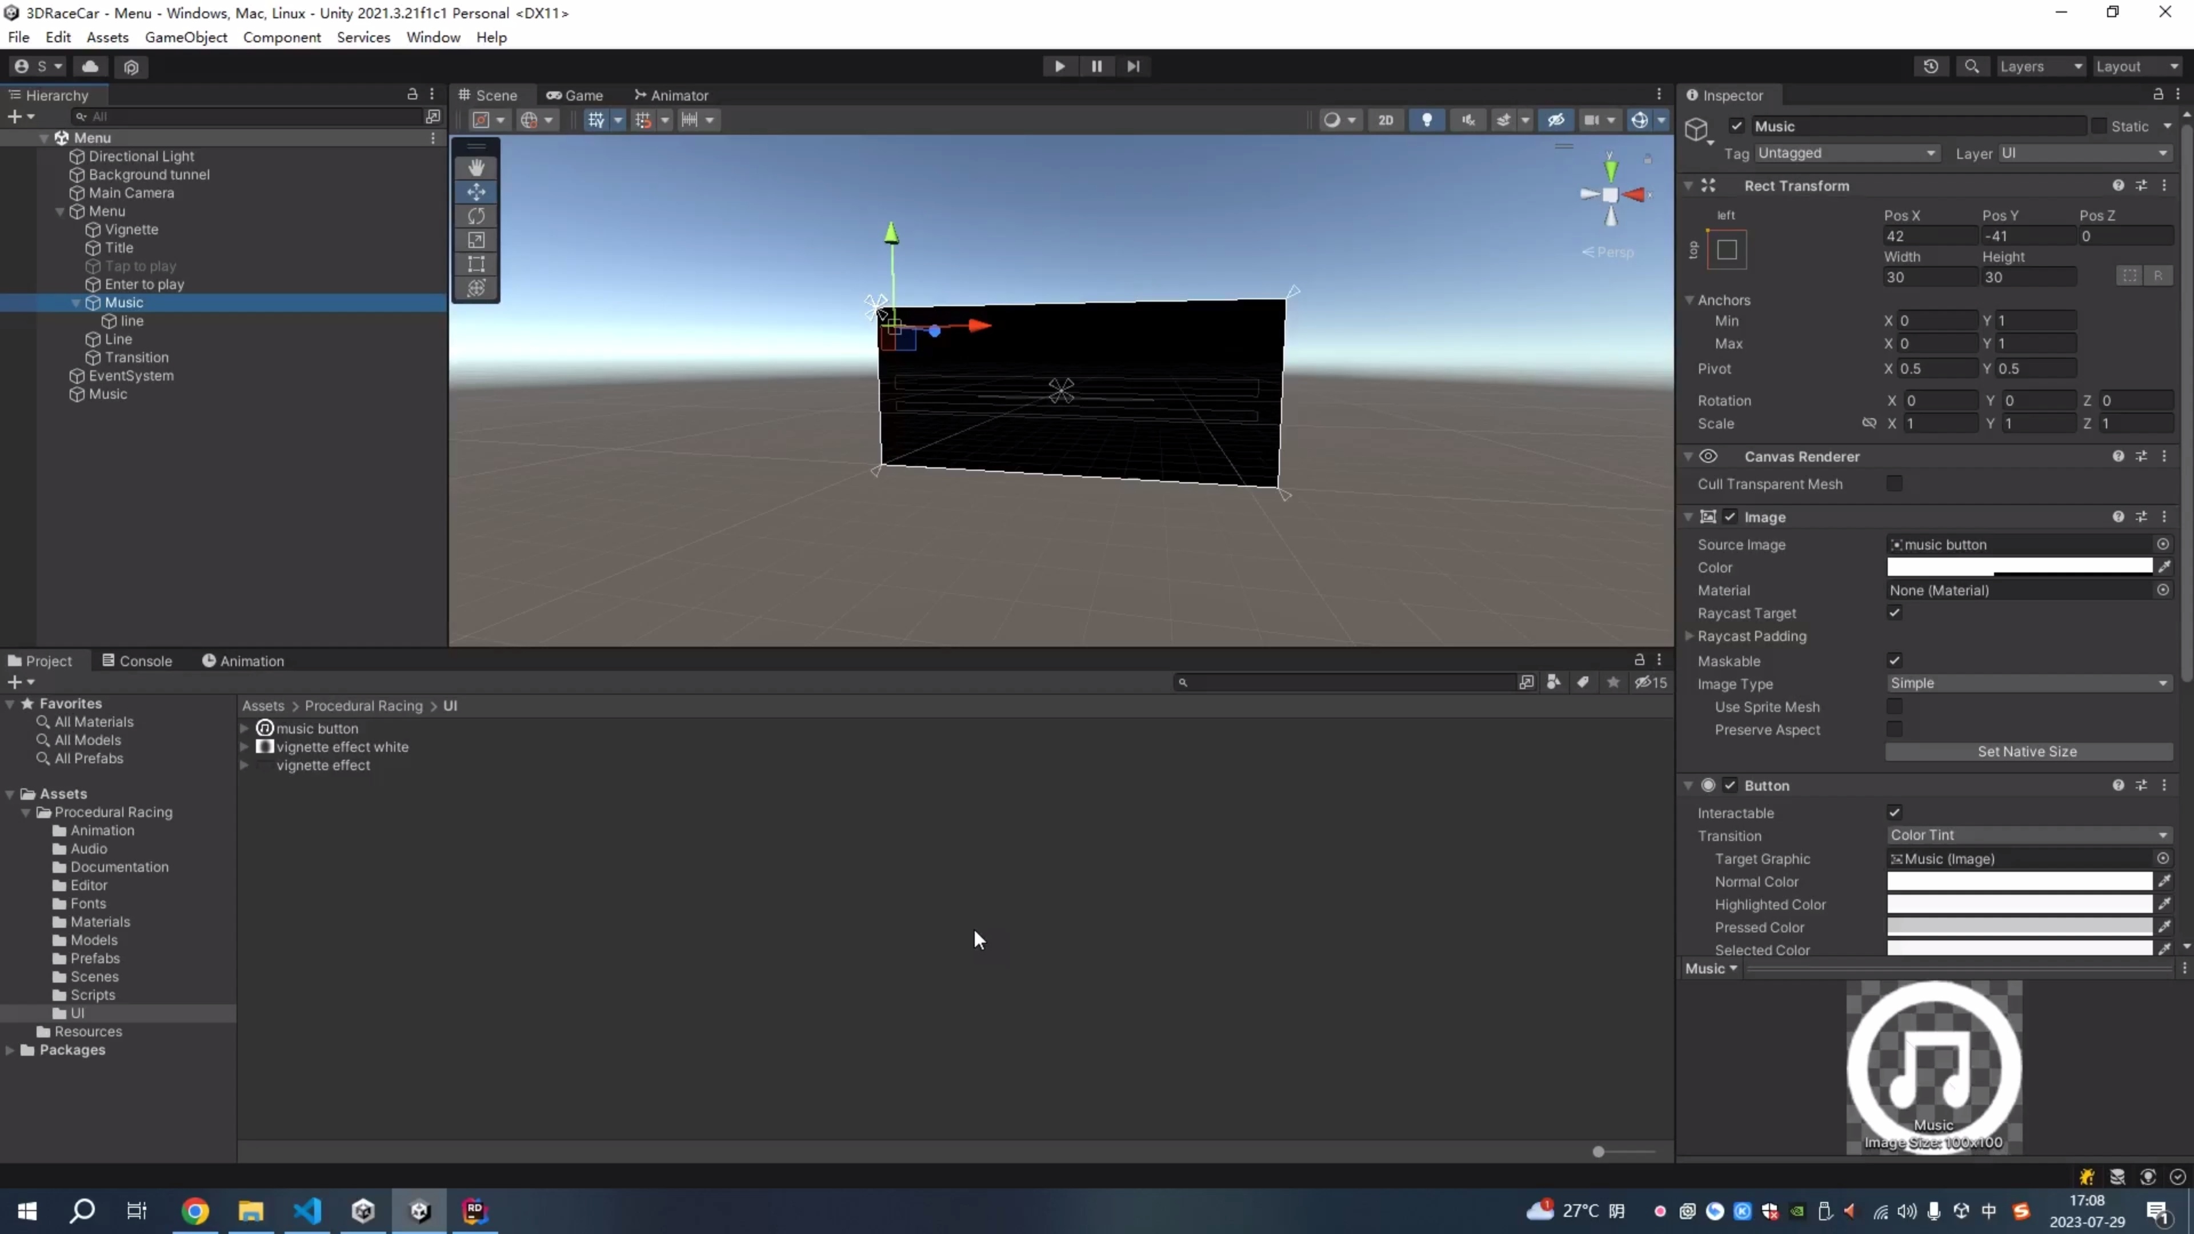Disable the Raycast Target checkbox

pos(1894,613)
